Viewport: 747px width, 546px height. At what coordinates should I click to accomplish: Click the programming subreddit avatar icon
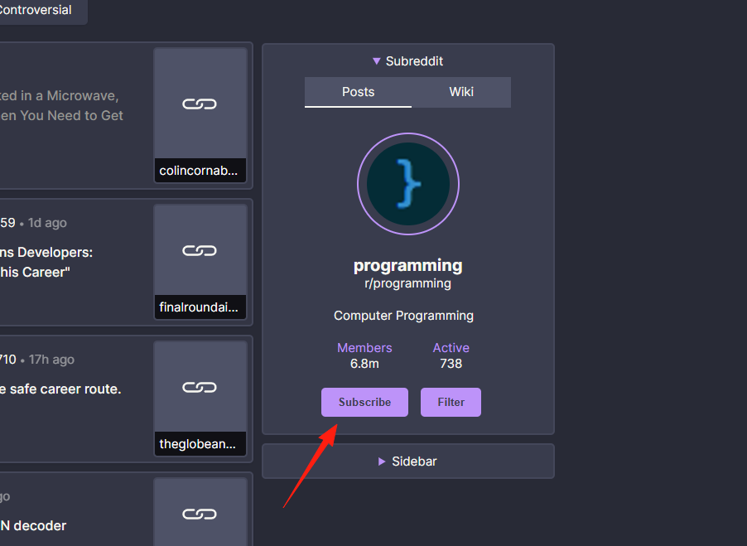click(408, 184)
